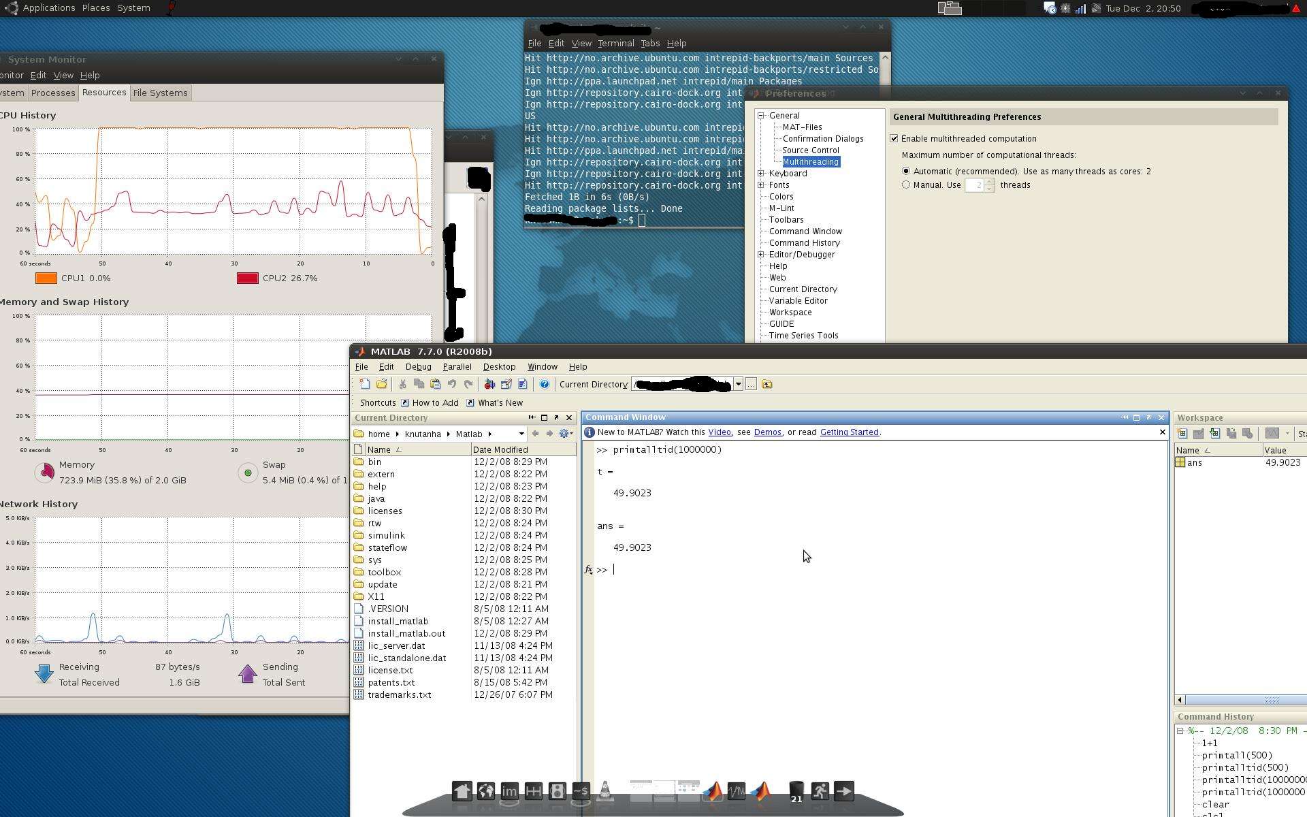Open the Desktop menu in MATLAB

(499, 366)
